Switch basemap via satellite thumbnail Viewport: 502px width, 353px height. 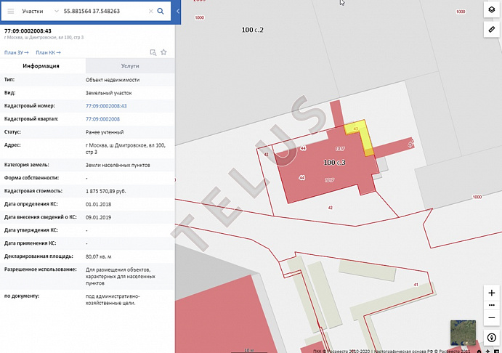463,333
